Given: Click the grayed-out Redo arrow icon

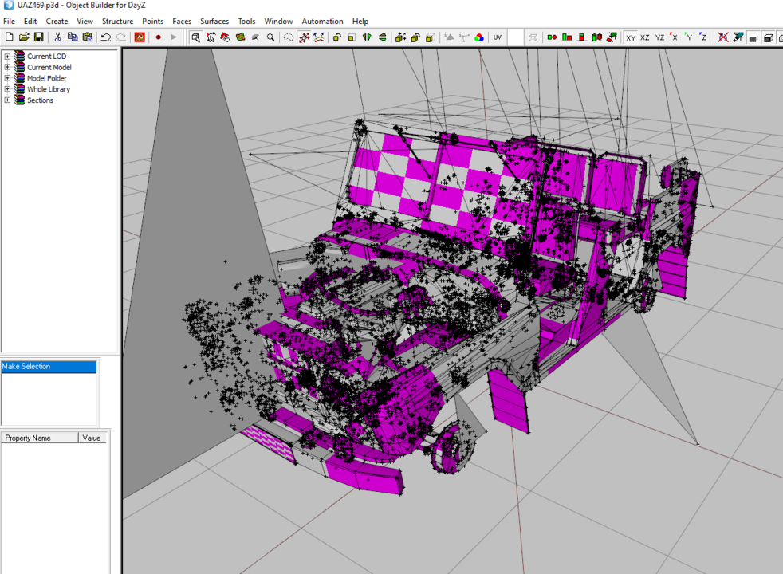Looking at the screenshot, I should [121, 37].
